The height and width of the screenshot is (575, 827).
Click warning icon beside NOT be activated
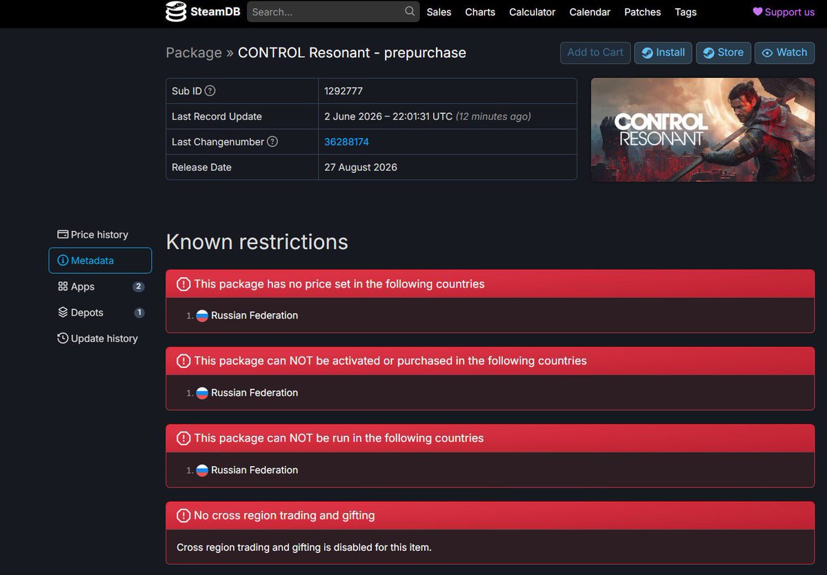point(183,361)
